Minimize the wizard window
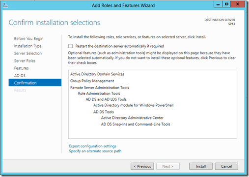249x177 pixels. 218,4
